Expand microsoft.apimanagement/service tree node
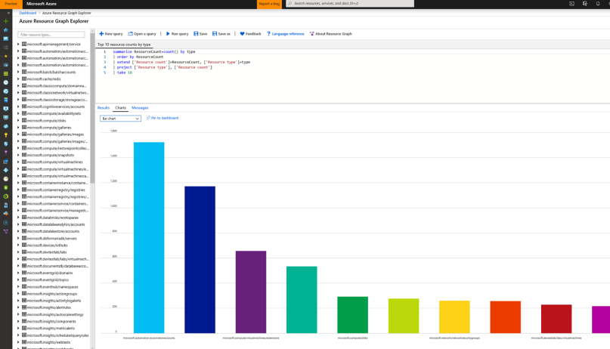The height and width of the screenshot is (349, 610). (19, 45)
